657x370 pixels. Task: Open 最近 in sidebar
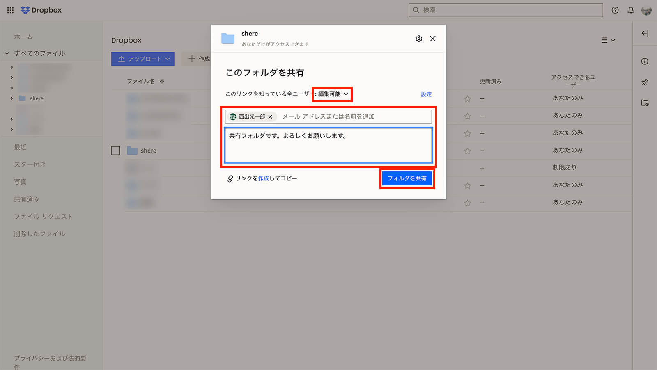point(20,147)
